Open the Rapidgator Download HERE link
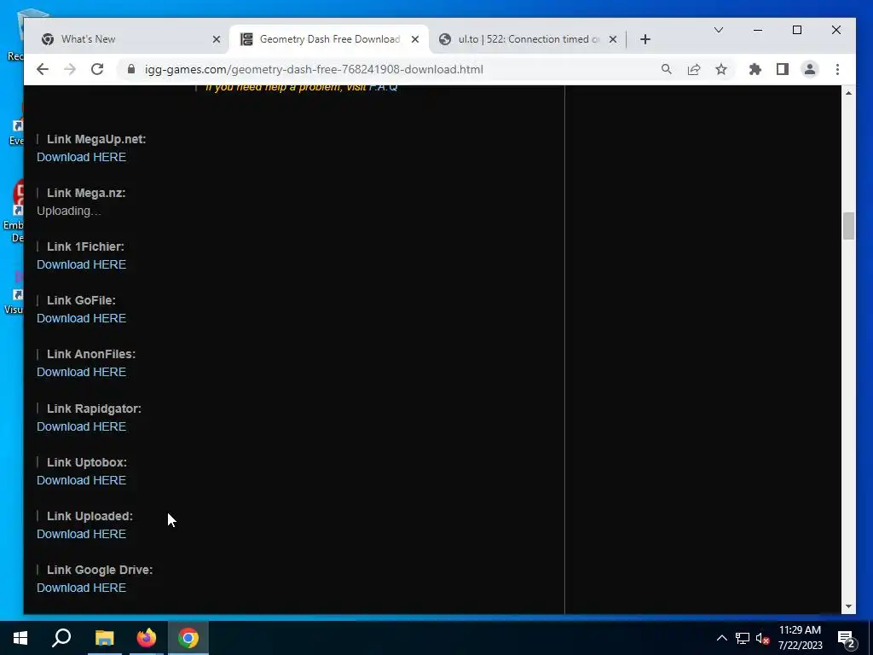This screenshot has height=655, width=873. pos(81,426)
